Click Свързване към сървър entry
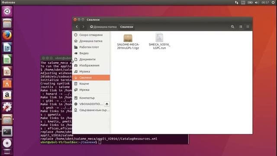Image resolution: width=277 pixels, height=156 pixels. [x=91, y=110]
